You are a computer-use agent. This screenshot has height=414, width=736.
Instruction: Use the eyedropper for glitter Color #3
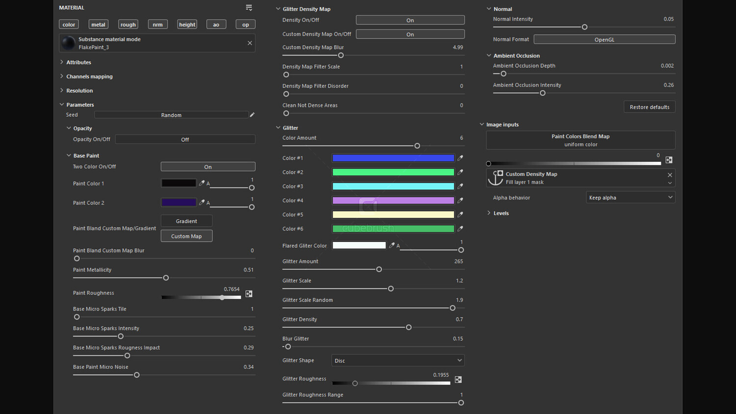(x=460, y=186)
